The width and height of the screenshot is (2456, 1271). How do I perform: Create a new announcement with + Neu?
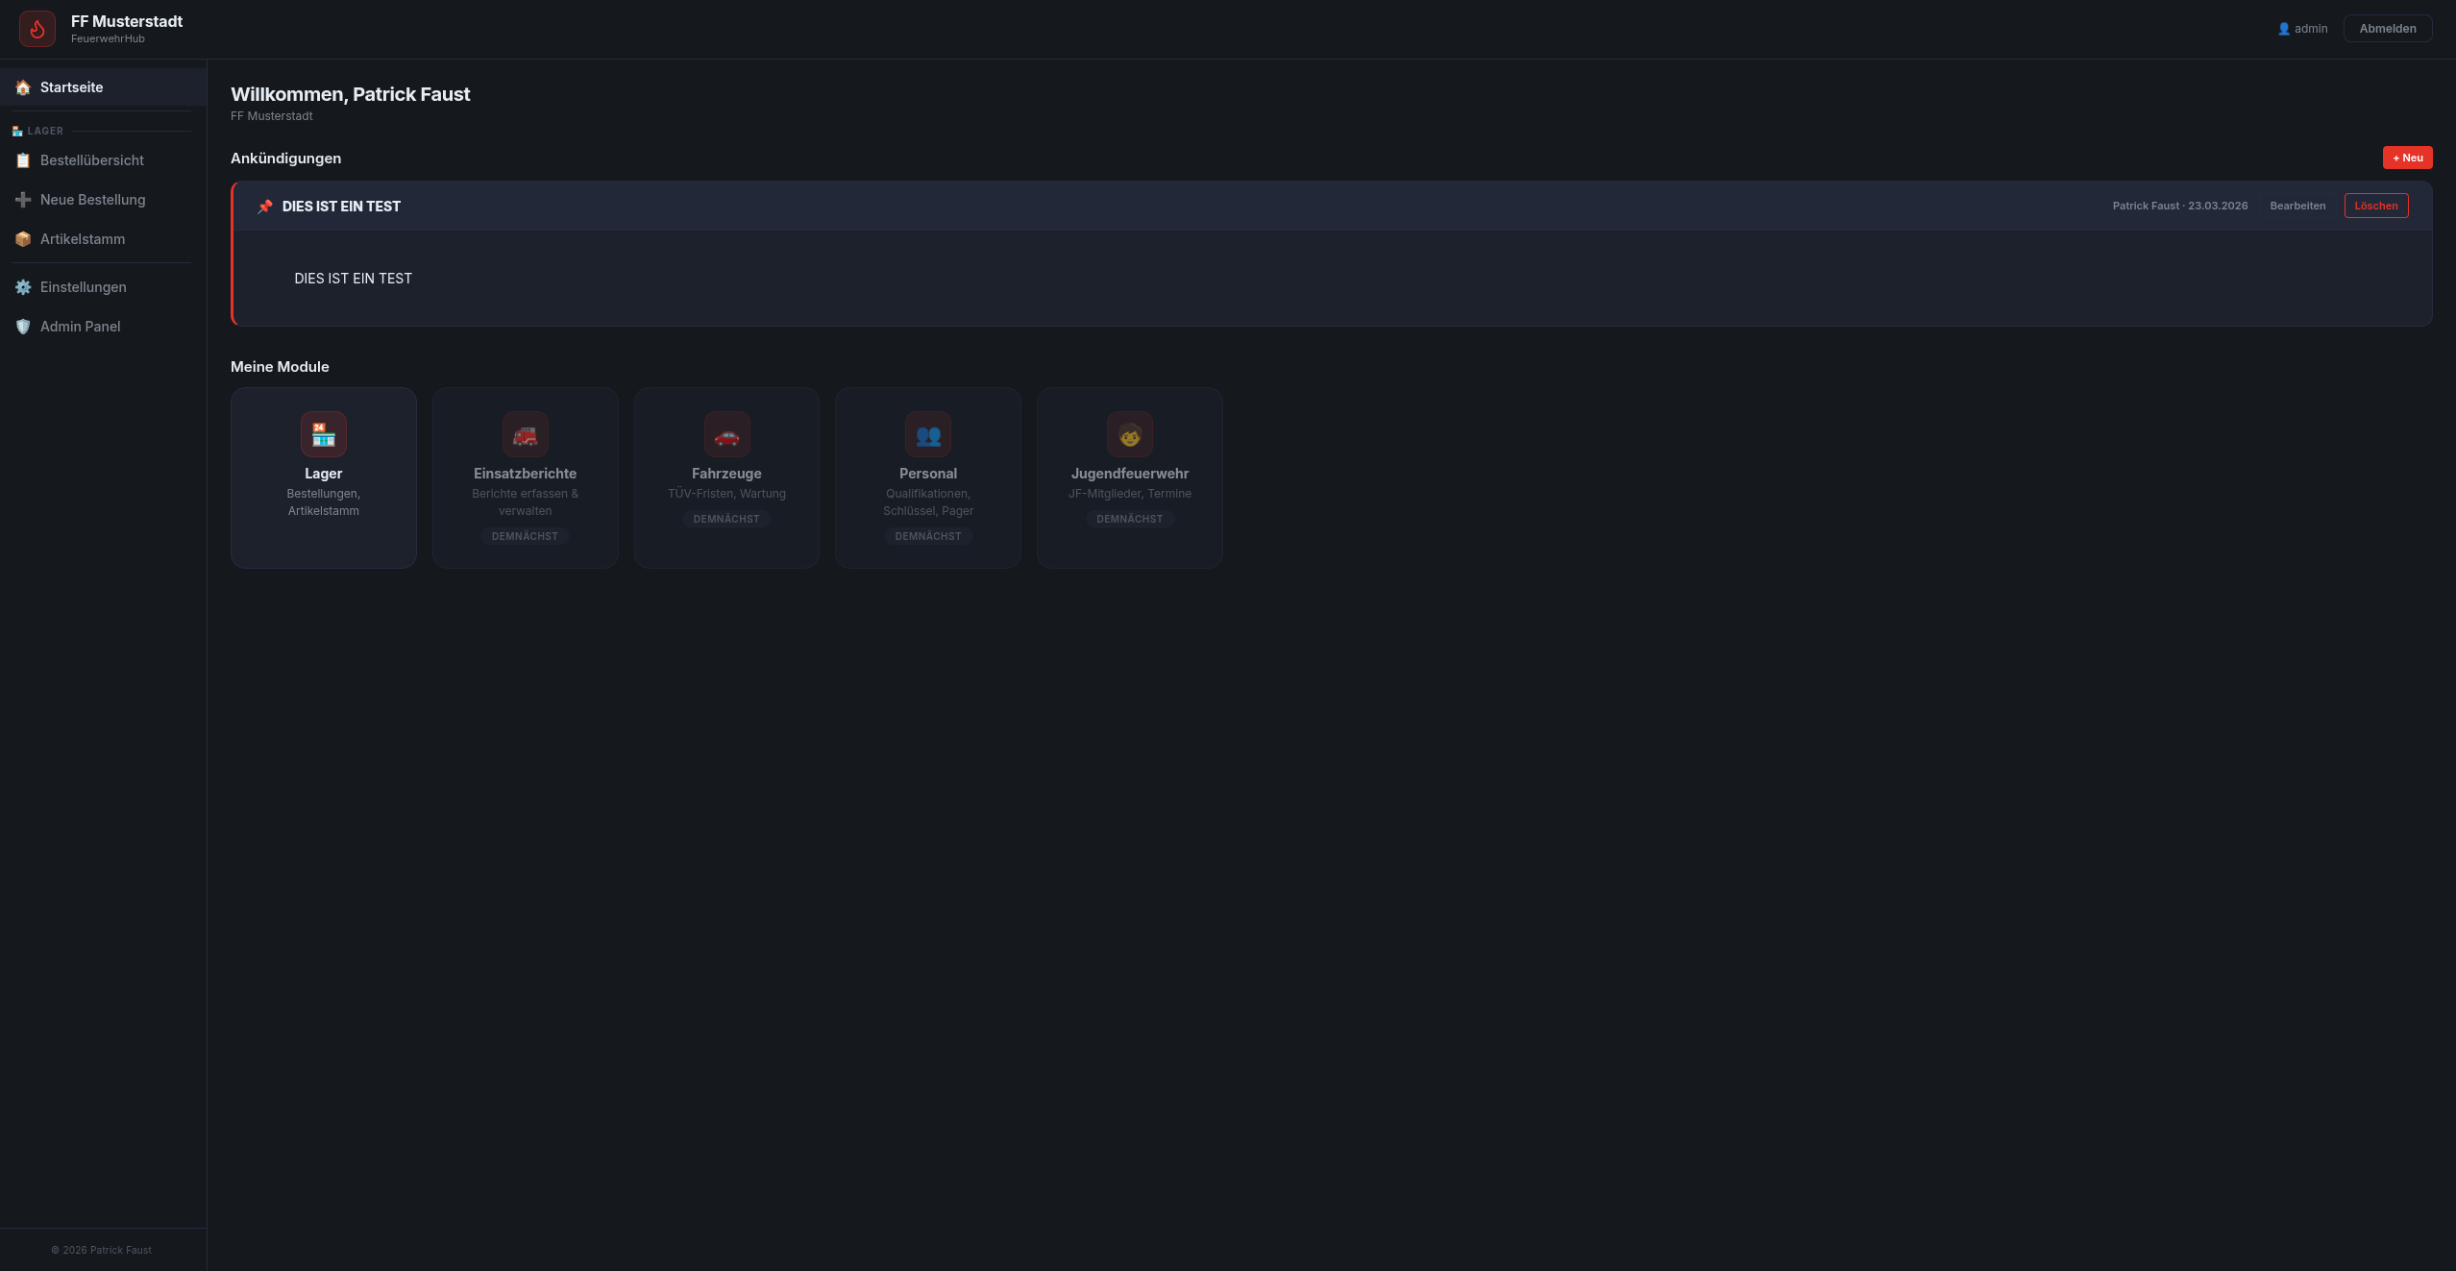[x=2408, y=157]
